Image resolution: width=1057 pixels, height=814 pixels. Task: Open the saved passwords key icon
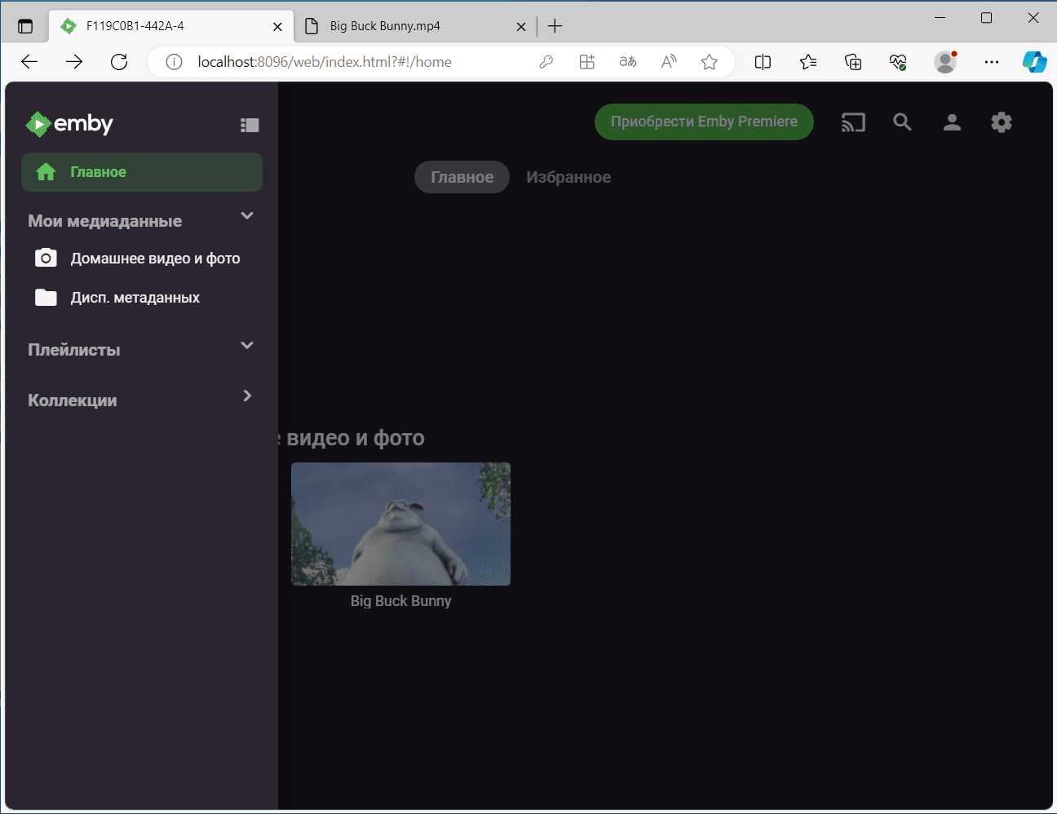(x=546, y=62)
